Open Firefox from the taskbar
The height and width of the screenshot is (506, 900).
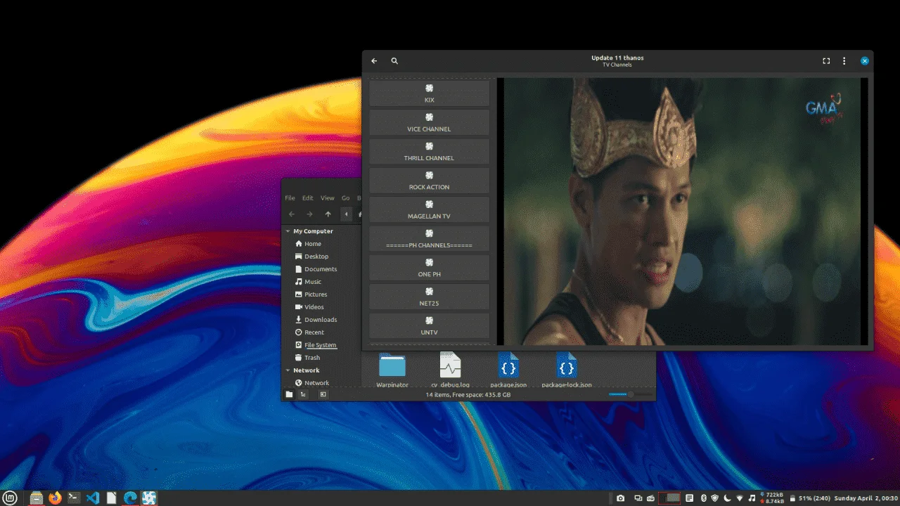[55, 498]
